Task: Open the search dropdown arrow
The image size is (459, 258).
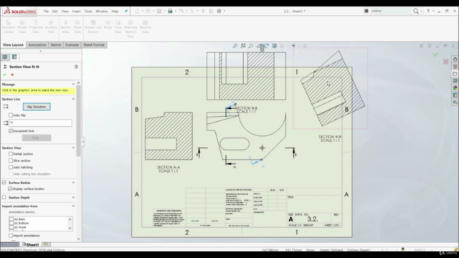Action: 421,11
